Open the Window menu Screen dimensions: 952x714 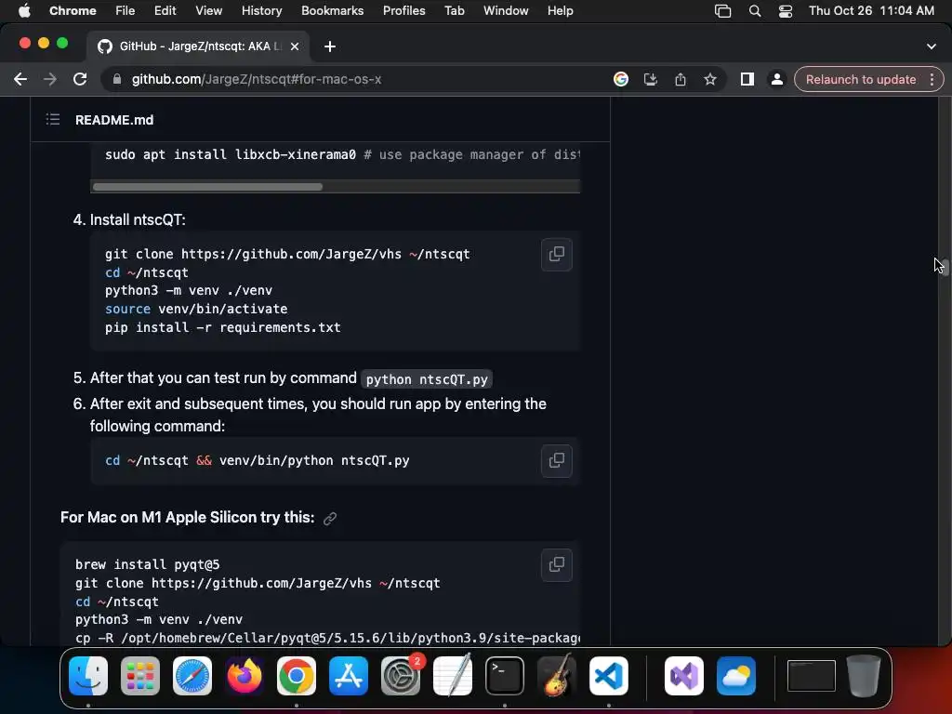coord(506,10)
